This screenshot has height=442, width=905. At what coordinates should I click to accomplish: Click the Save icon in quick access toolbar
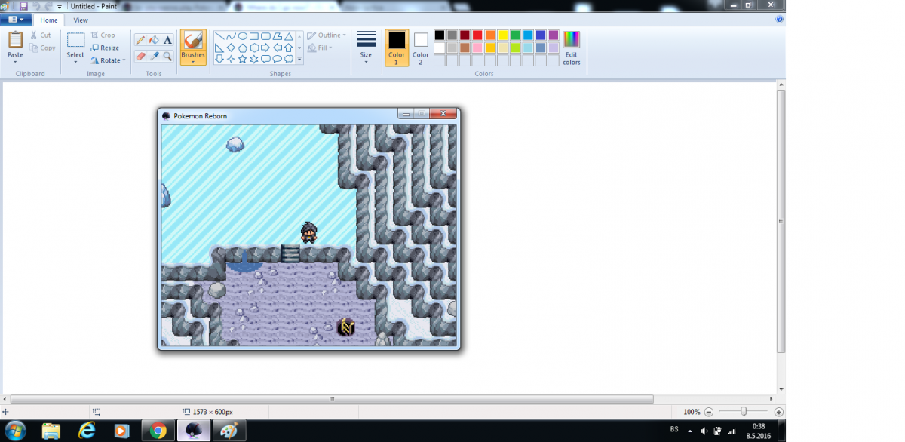(23, 6)
